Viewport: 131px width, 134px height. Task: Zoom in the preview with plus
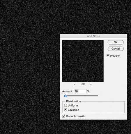click(91, 84)
